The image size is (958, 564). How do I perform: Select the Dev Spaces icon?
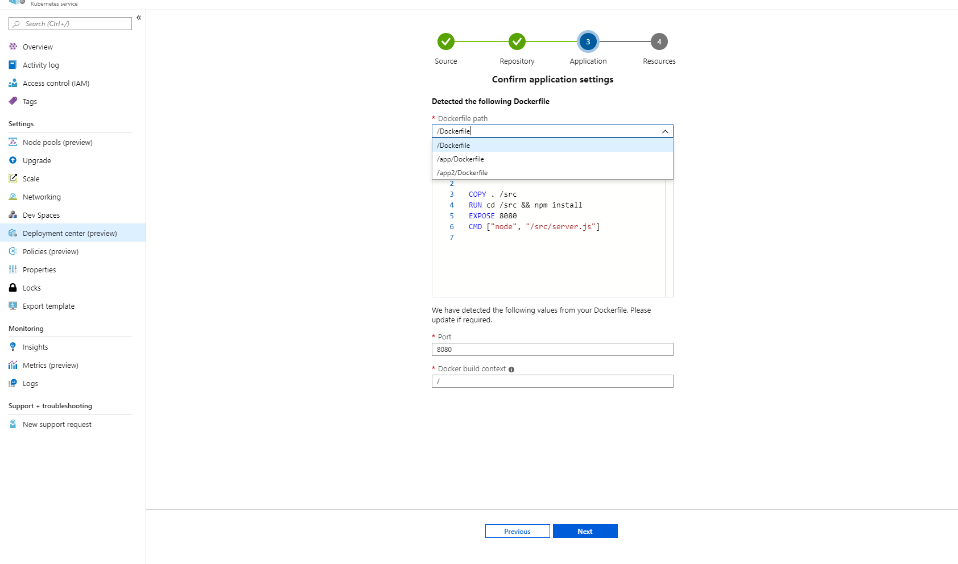13,215
